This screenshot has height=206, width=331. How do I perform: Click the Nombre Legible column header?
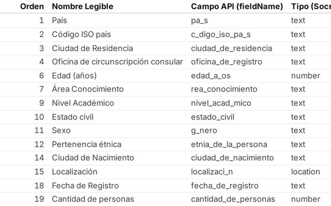tap(82, 7)
